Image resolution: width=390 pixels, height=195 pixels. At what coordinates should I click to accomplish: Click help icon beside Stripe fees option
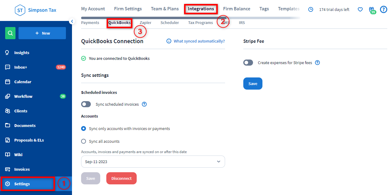(317, 63)
